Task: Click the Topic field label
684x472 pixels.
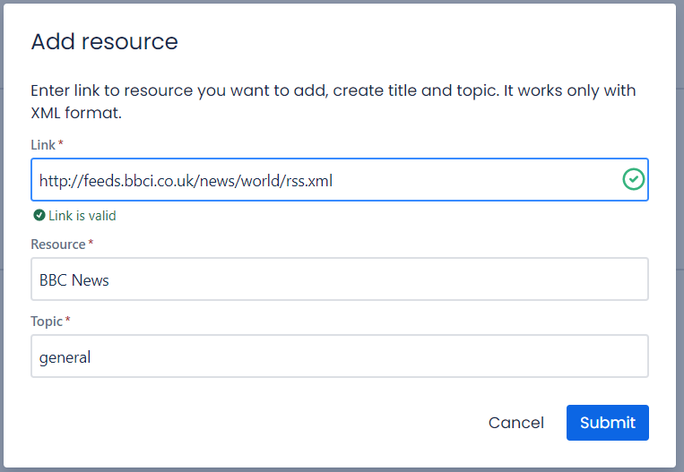Action: point(47,322)
